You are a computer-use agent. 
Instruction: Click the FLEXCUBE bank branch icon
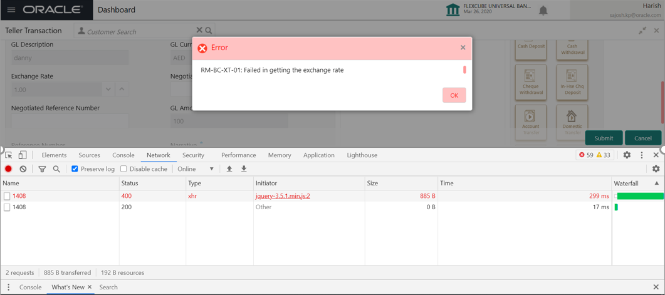pos(453,10)
